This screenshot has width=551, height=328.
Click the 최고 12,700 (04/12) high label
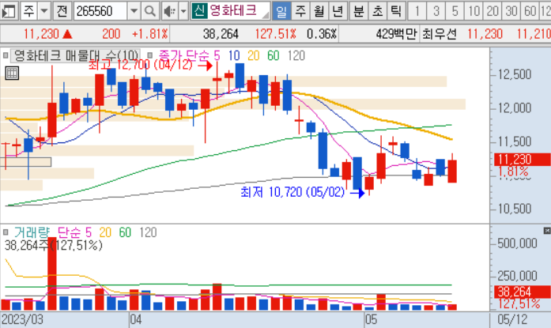[141, 65]
